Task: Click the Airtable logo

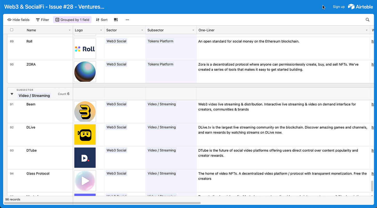Action: pos(360,7)
